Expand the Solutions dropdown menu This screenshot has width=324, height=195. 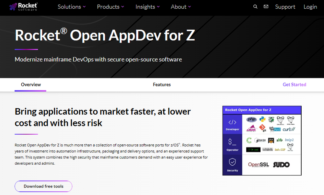coord(72,7)
